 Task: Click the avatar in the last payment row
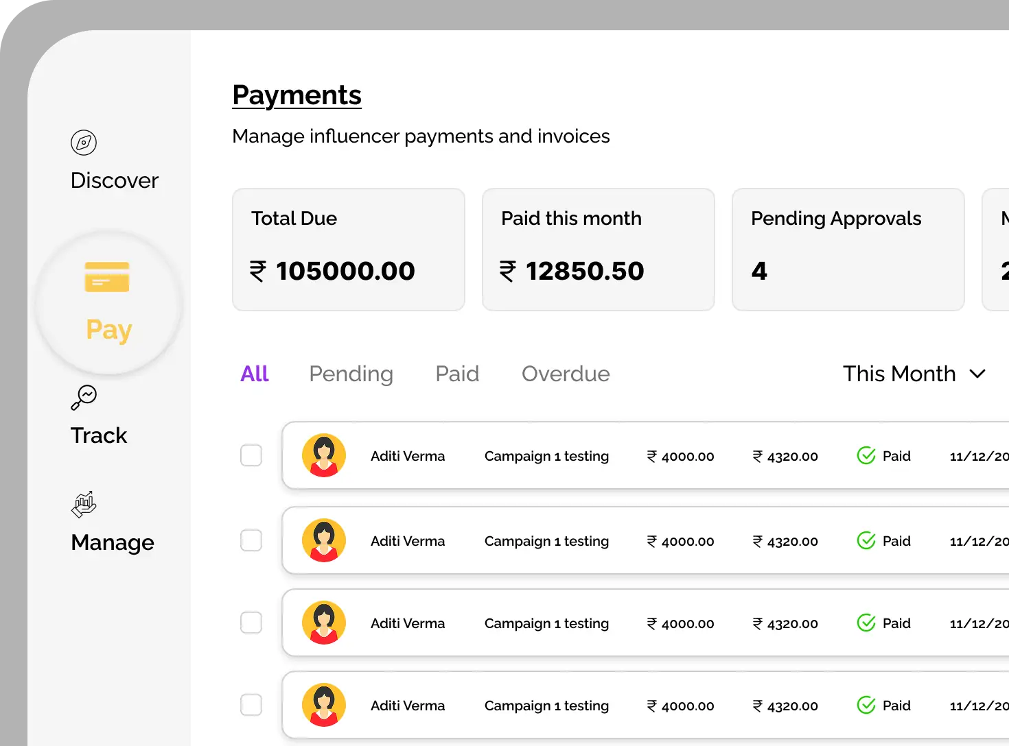[x=324, y=705]
